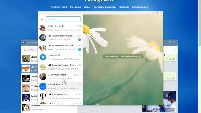Click the video camera avatar of video llamadas
Viewport: 201px width, 113px height.
(x=43, y=86)
